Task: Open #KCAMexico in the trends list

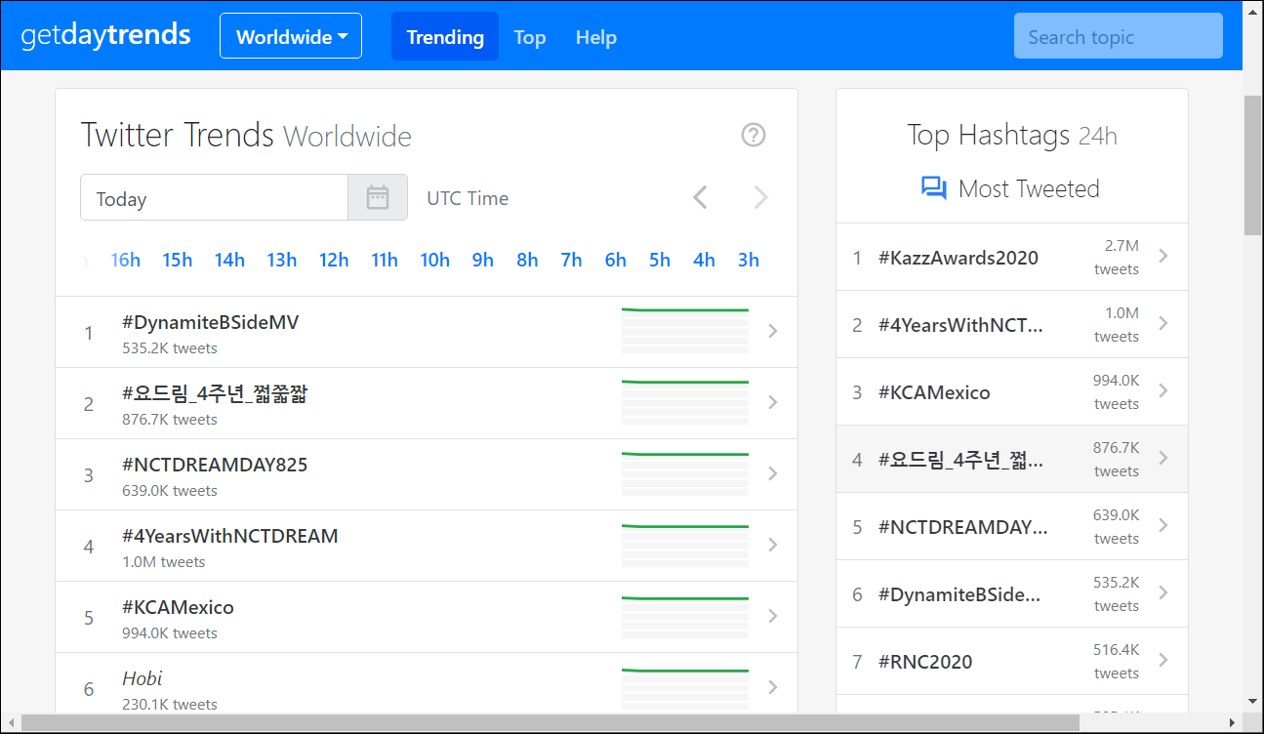Action: tap(178, 607)
